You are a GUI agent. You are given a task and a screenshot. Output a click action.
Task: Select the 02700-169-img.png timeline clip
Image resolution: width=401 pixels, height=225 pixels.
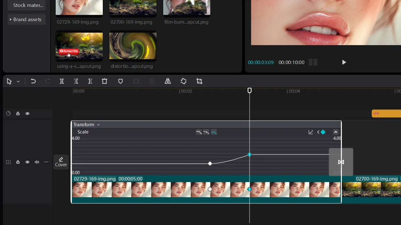[x=371, y=189]
